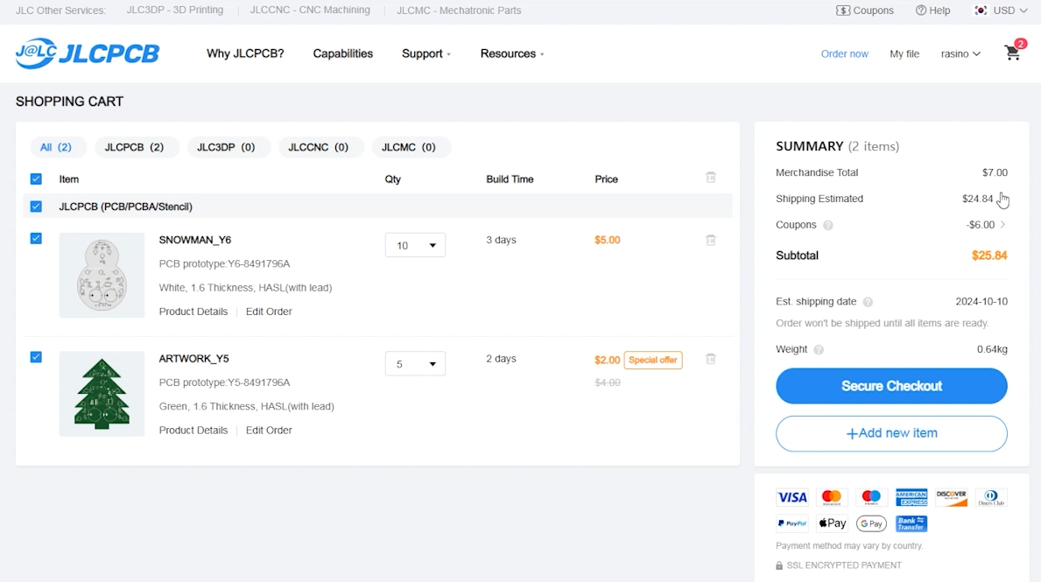Open ARTWORK_Y5 quantity dropdown showing 5

(x=415, y=364)
